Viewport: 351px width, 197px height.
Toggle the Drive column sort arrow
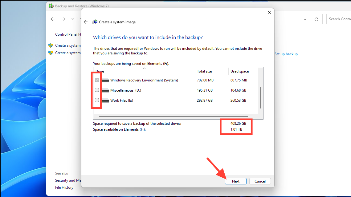(144, 68)
